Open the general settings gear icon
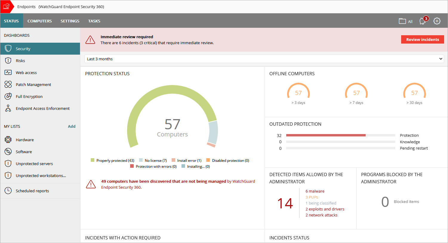448x243 pixels. click(437, 21)
